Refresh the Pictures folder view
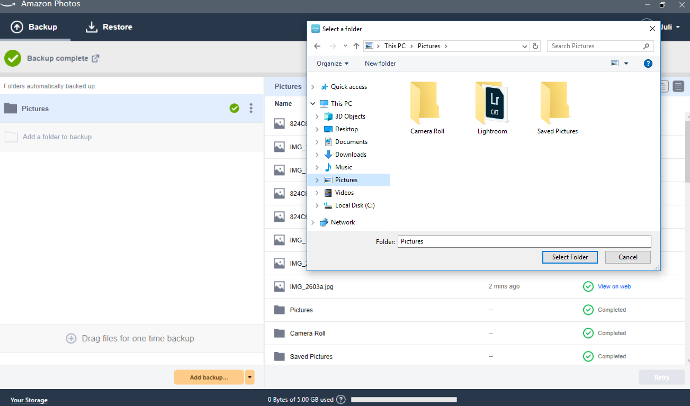Viewport: 690px width, 406px height. pos(535,46)
